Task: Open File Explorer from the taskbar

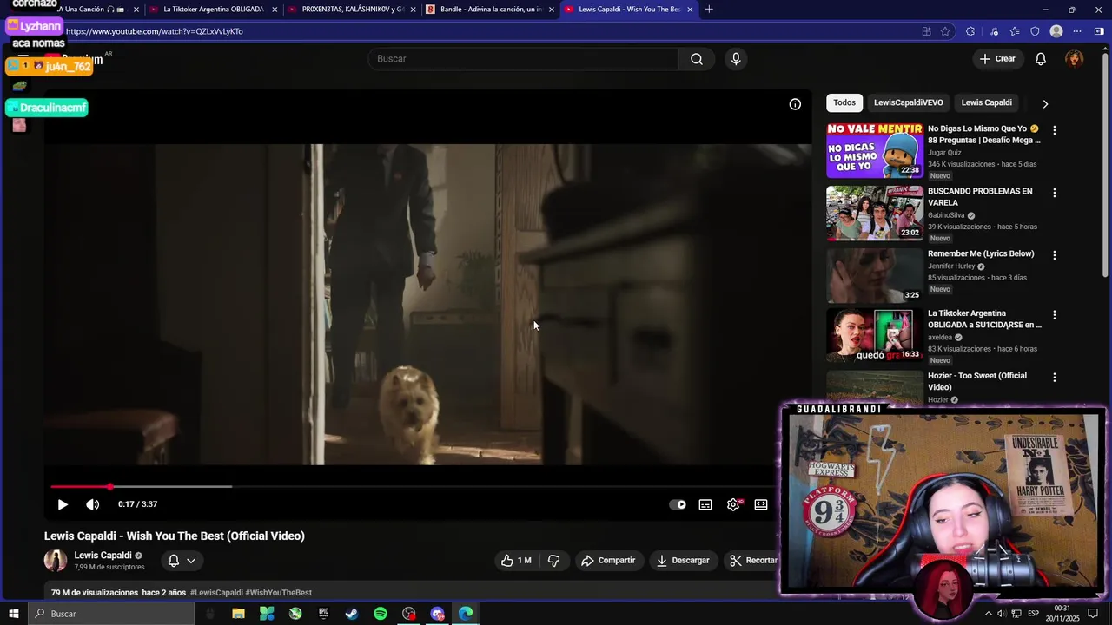Action: point(238,614)
